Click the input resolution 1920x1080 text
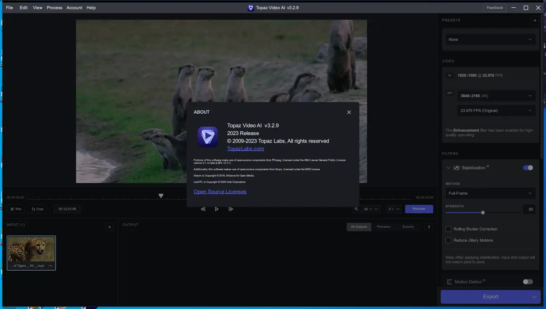Screen dimensions: 546x309 coord(467,76)
